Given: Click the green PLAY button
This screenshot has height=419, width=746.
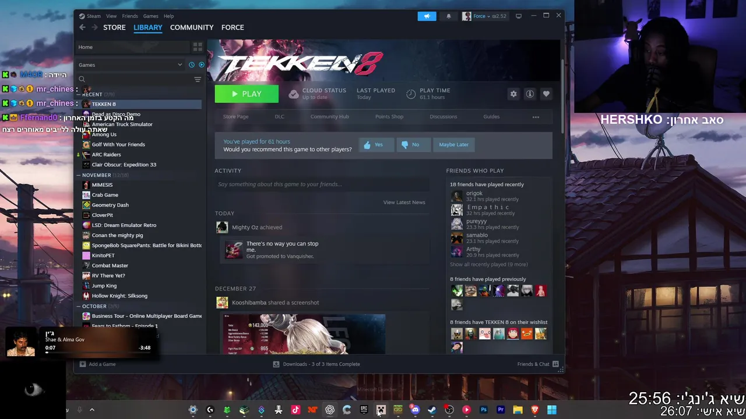Looking at the screenshot, I should [247, 94].
